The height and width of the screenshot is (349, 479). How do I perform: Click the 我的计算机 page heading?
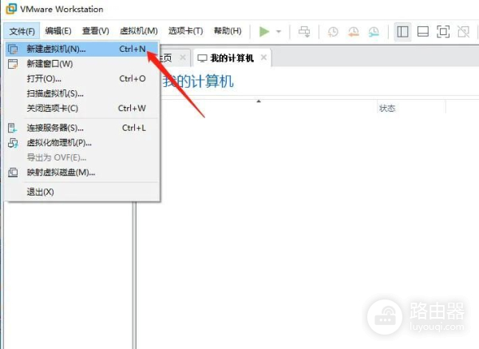[x=198, y=81]
